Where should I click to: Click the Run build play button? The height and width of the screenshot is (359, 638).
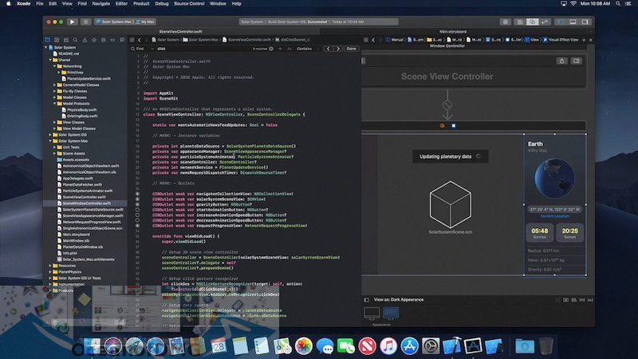(x=72, y=22)
